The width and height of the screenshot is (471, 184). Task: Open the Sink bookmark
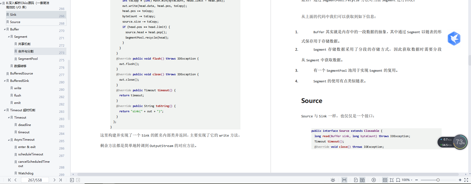pyautogui.click(x=13, y=15)
